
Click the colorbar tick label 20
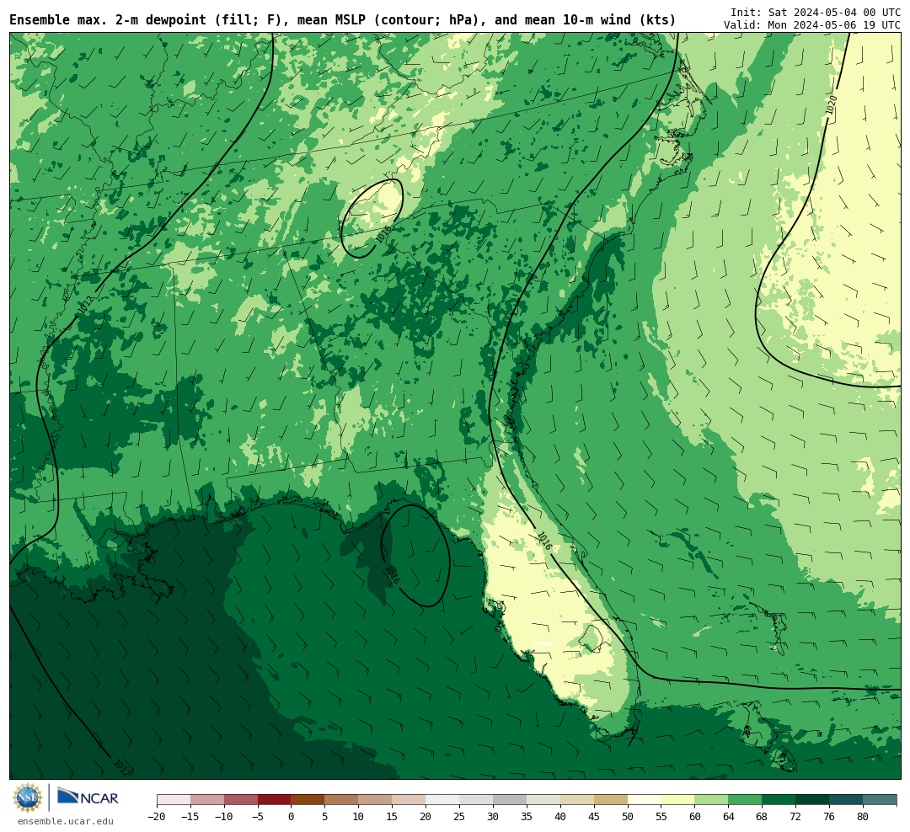pos(426,817)
